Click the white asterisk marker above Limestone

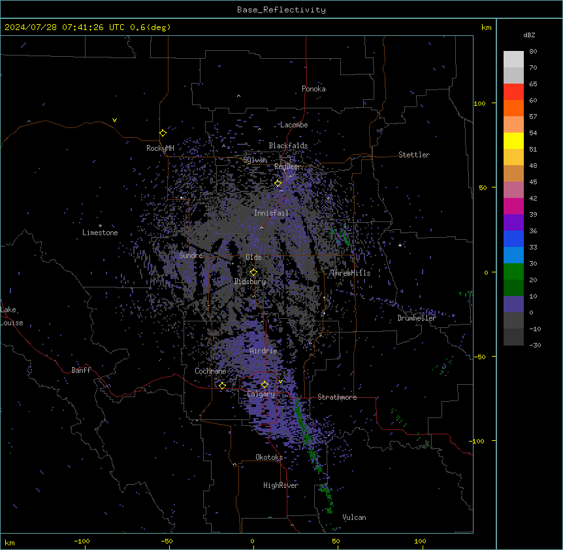pos(100,225)
